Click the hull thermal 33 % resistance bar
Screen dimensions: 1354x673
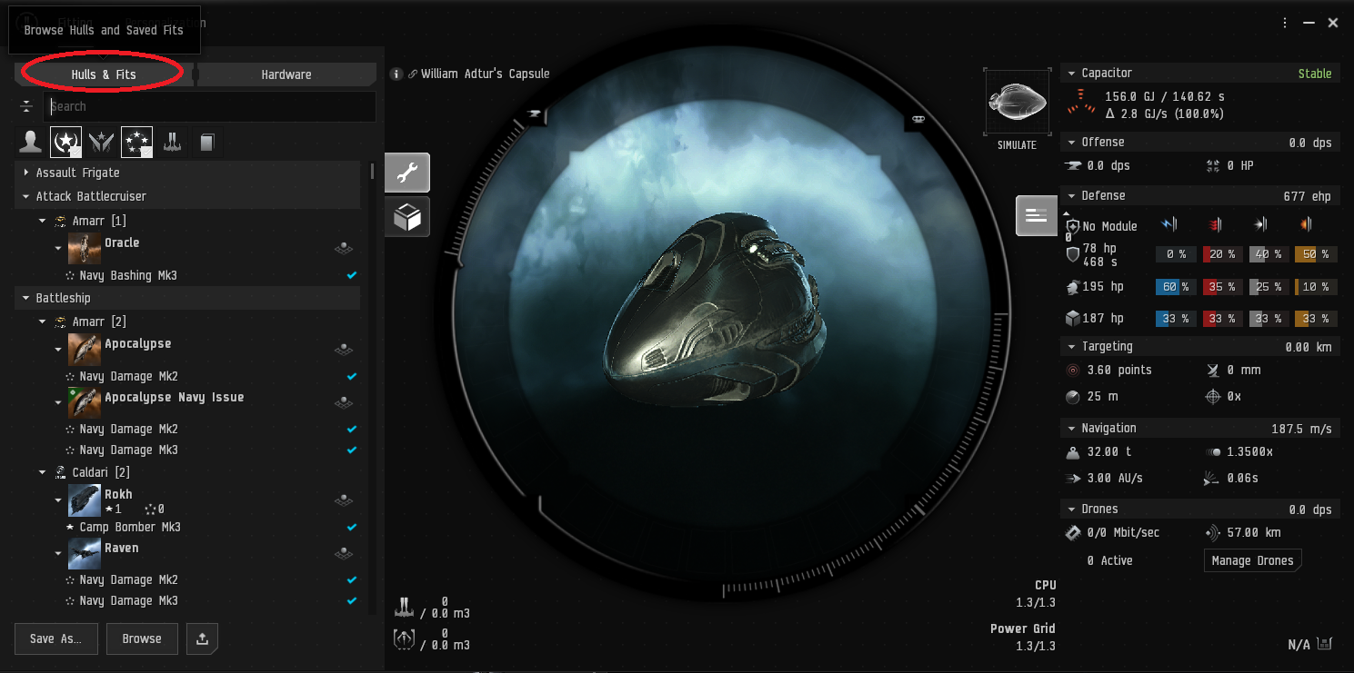(1223, 319)
